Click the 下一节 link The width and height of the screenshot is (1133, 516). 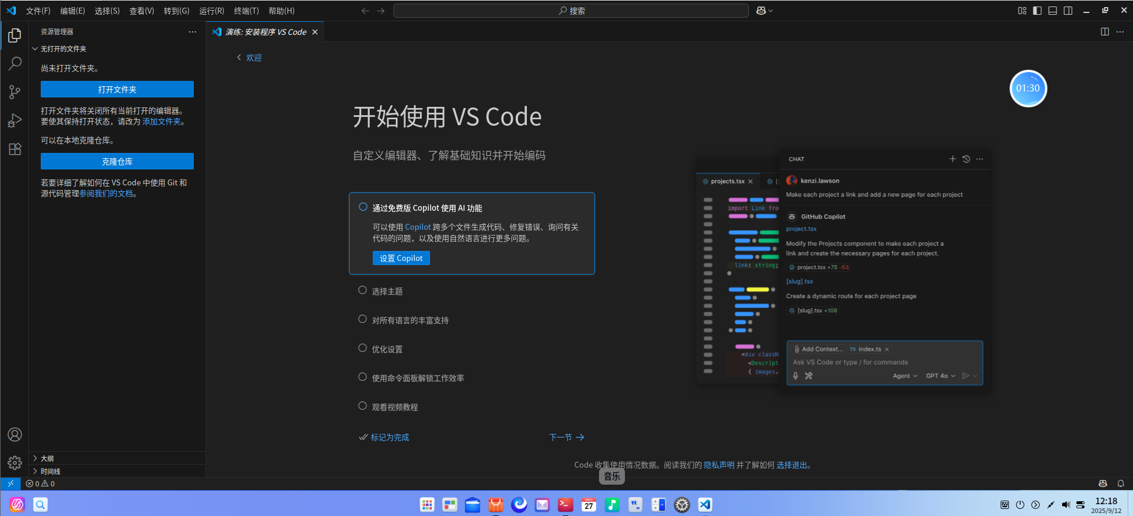pyautogui.click(x=566, y=437)
